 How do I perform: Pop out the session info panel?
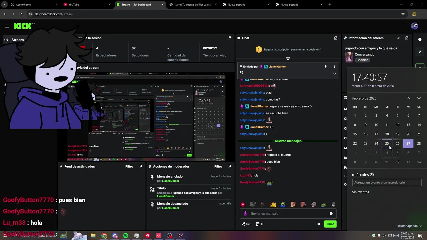point(229,38)
